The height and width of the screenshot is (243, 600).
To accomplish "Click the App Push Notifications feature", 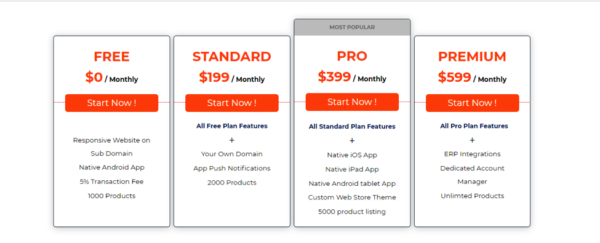I will click(232, 169).
